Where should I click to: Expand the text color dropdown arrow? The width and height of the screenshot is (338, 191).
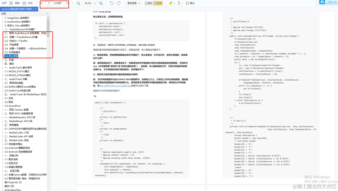[x=182, y=3]
